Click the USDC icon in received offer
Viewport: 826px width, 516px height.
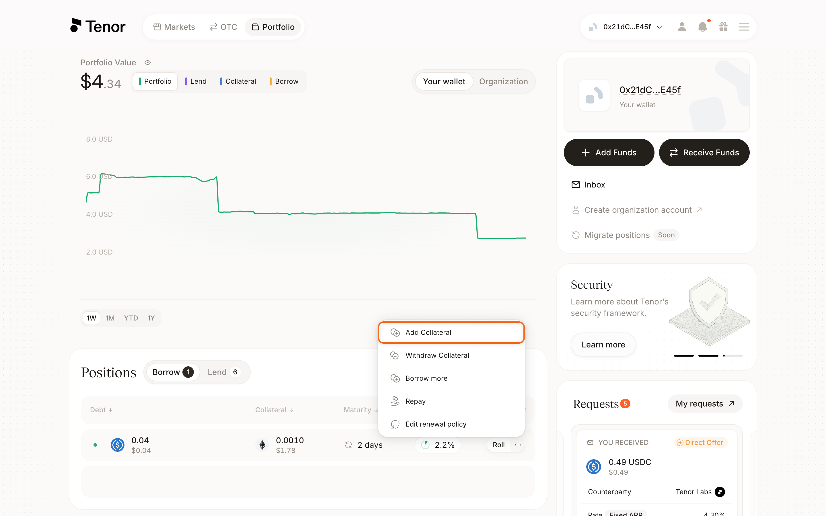[594, 466]
